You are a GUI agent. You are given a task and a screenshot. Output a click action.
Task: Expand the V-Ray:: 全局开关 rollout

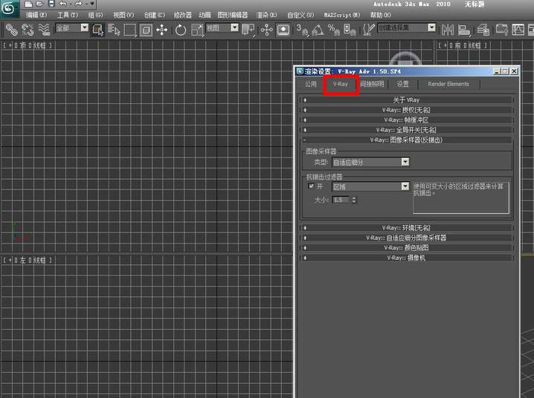(x=406, y=130)
